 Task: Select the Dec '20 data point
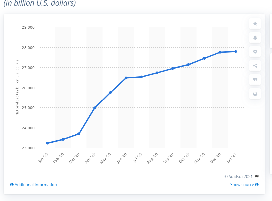220,52
